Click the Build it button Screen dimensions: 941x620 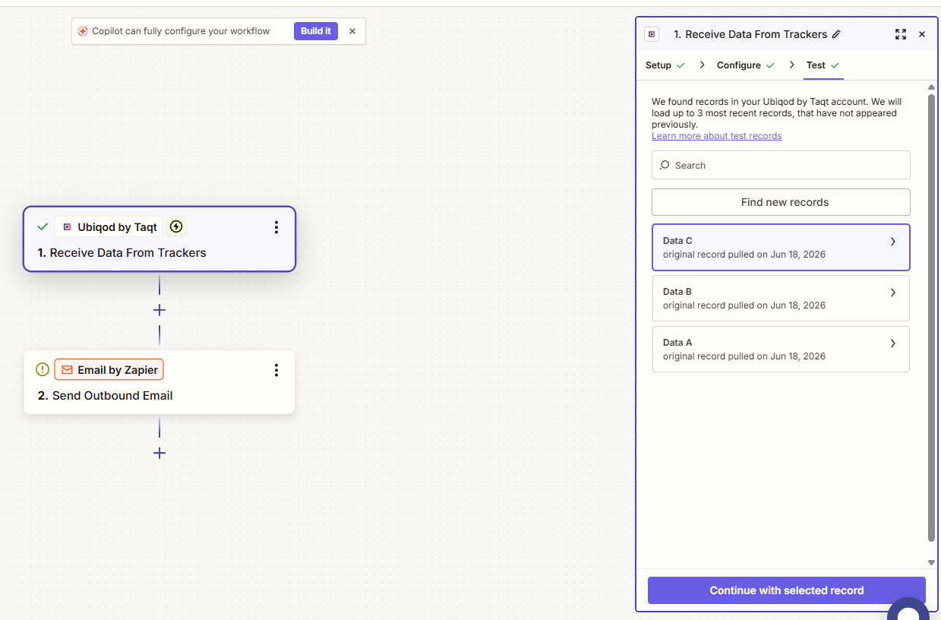coord(316,31)
